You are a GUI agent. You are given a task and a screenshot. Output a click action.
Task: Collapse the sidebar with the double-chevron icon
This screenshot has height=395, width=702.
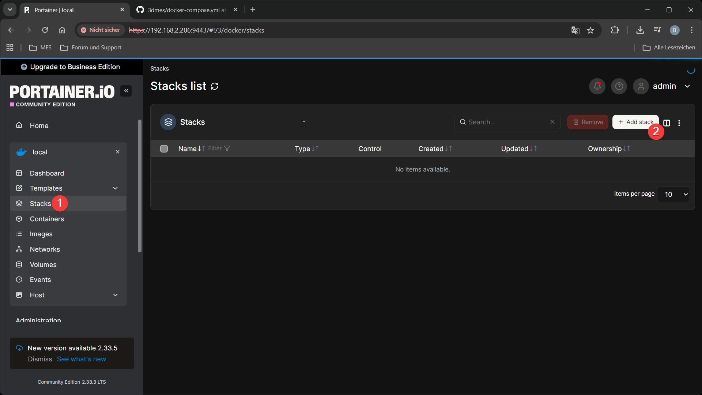[126, 91]
